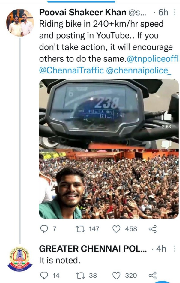Select the username Poovai Shakeer Khan

[x=82, y=12]
